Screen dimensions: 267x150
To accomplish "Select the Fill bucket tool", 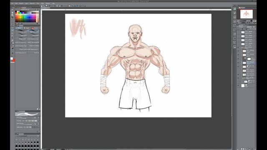I will pyautogui.click(x=13, y=45).
